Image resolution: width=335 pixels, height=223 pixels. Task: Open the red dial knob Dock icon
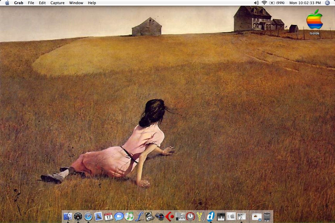(191, 216)
